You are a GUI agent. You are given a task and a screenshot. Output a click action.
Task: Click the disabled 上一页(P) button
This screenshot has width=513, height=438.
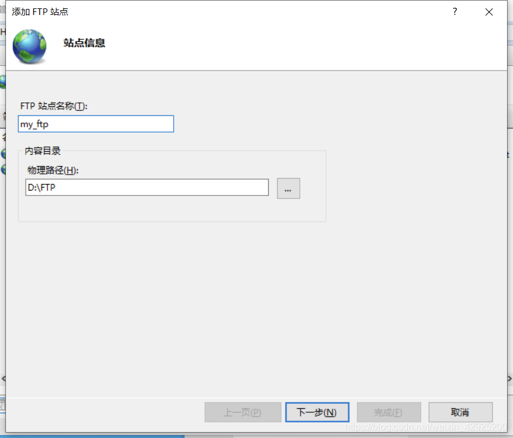[x=242, y=412]
